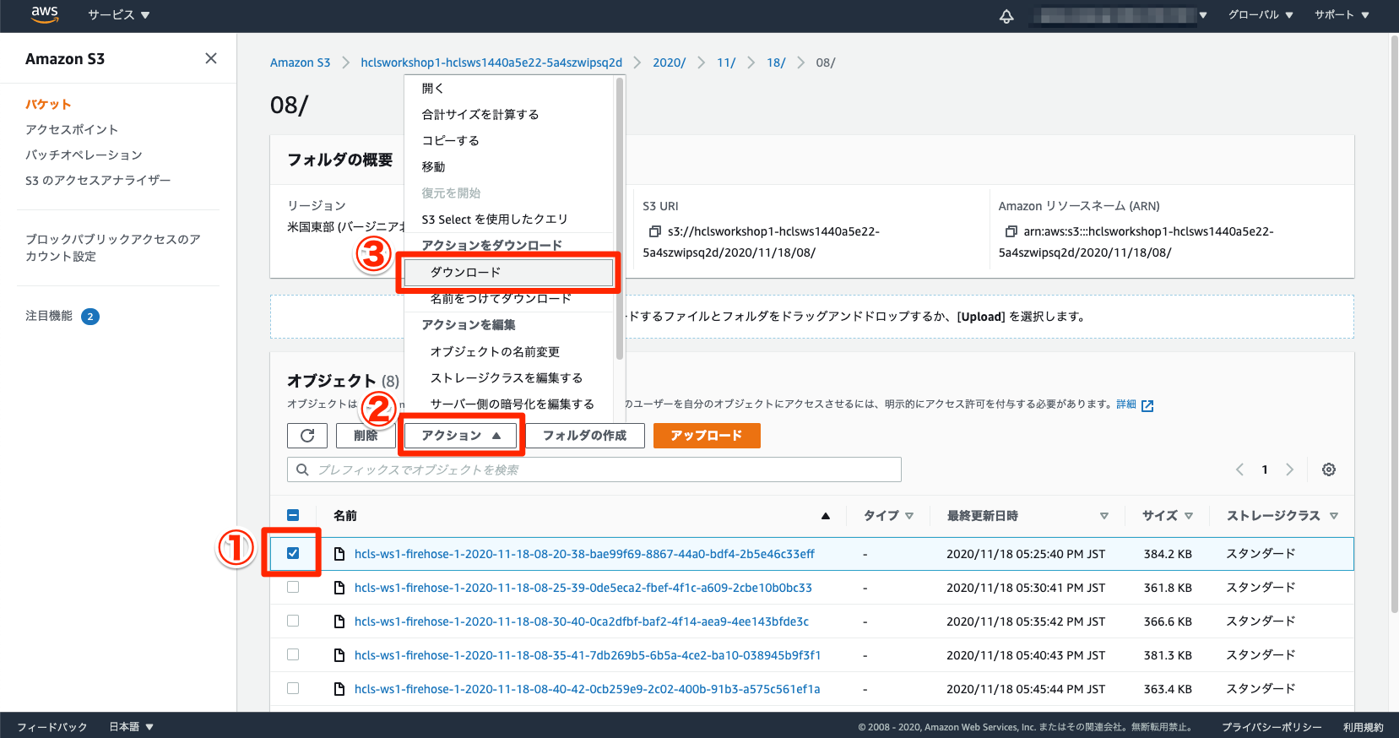Viewport: 1399px width, 738px height.
Task: Open バケット in sidebar
Action: pyautogui.click(x=48, y=105)
